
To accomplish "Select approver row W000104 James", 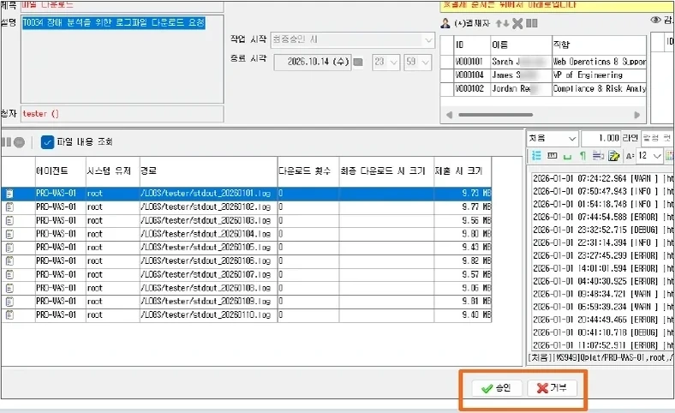I will pyautogui.click(x=543, y=75).
